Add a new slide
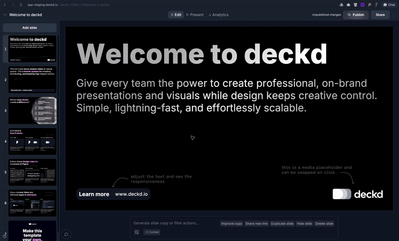 pos(29,27)
